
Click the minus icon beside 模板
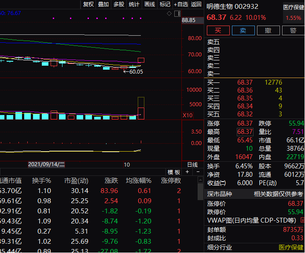click(198, 172)
